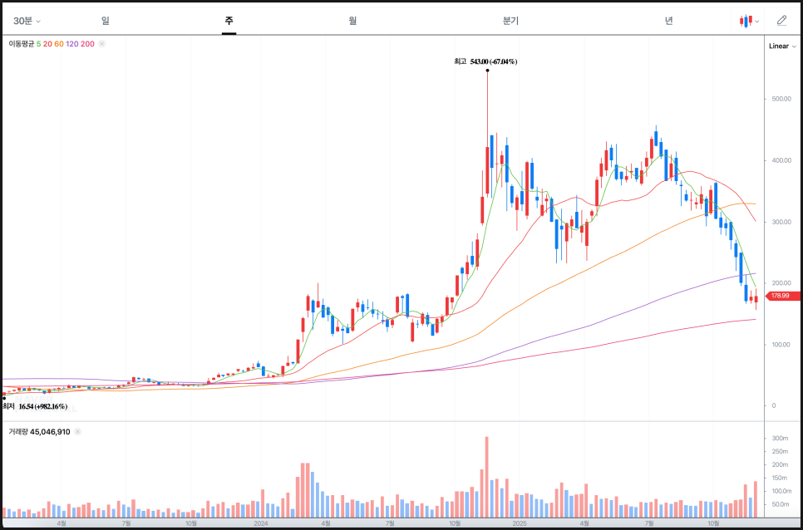Open the 분기 (quarterly) chart tab

click(510, 21)
